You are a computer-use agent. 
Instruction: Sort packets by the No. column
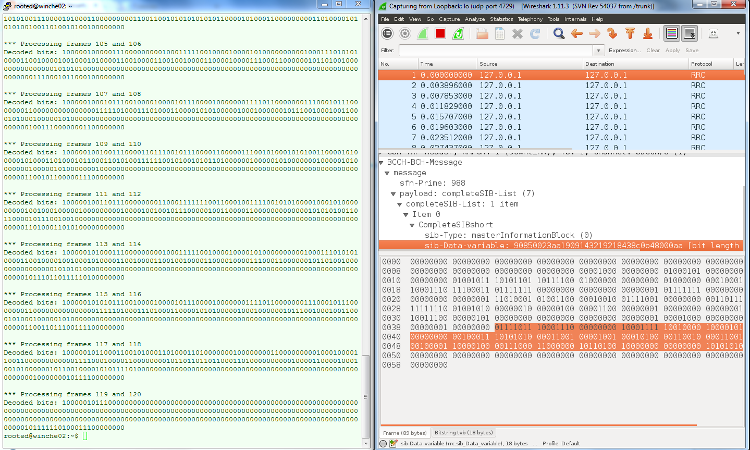398,64
